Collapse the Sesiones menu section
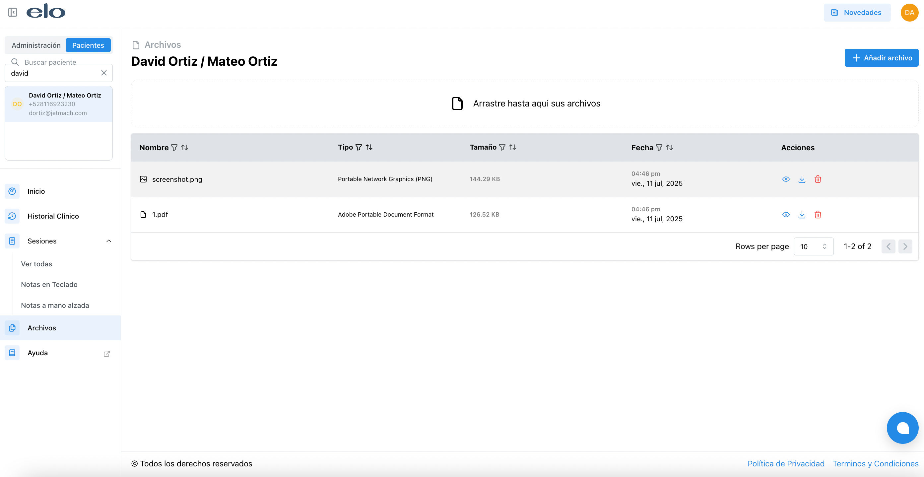This screenshot has height=477, width=924. tap(108, 241)
